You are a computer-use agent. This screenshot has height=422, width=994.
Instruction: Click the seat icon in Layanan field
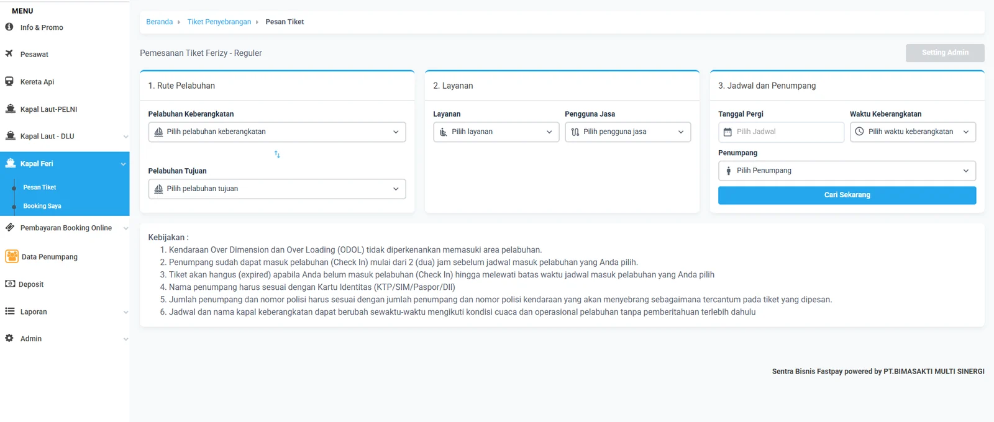pyautogui.click(x=444, y=132)
